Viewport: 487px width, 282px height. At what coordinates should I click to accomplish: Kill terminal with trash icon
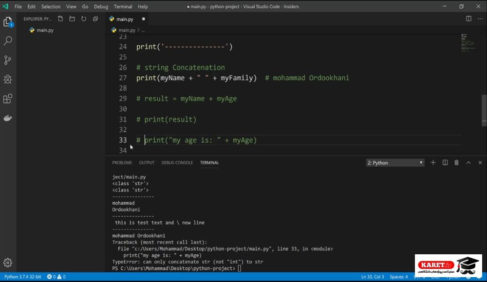point(457,162)
